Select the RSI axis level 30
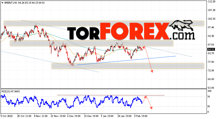The image size is (217, 119). pos(209,106)
